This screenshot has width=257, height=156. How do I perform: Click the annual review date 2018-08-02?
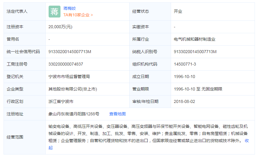tap(184, 101)
